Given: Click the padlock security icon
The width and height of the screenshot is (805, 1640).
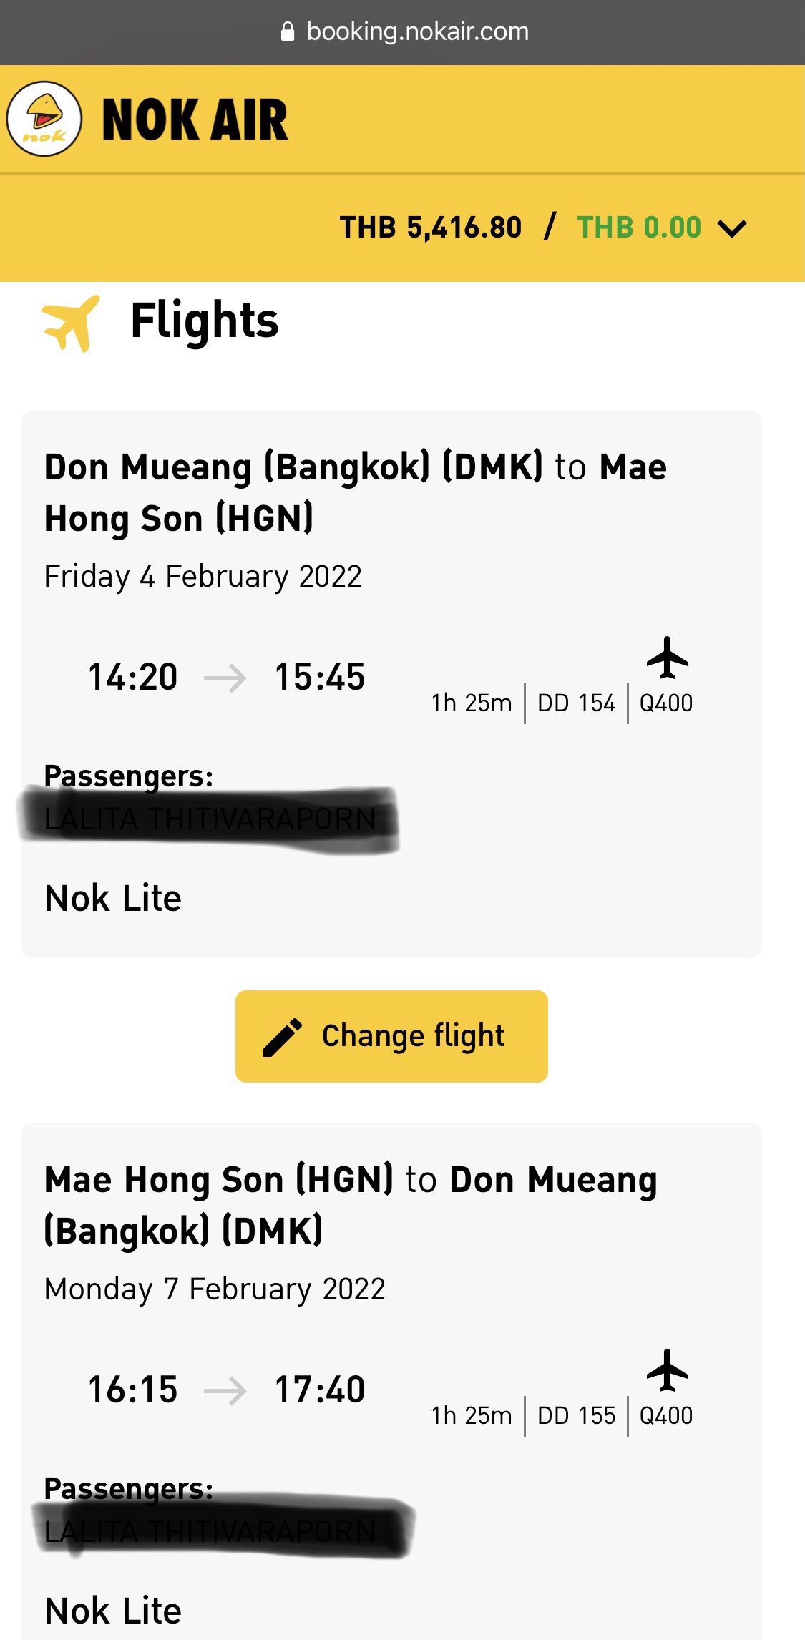Looking at the screenshot, I should click(288, 31).
